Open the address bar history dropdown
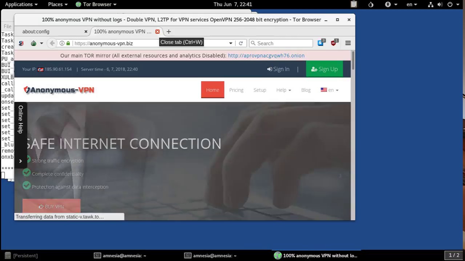Screen dimensions: 465x261 (x=231, y=43)
